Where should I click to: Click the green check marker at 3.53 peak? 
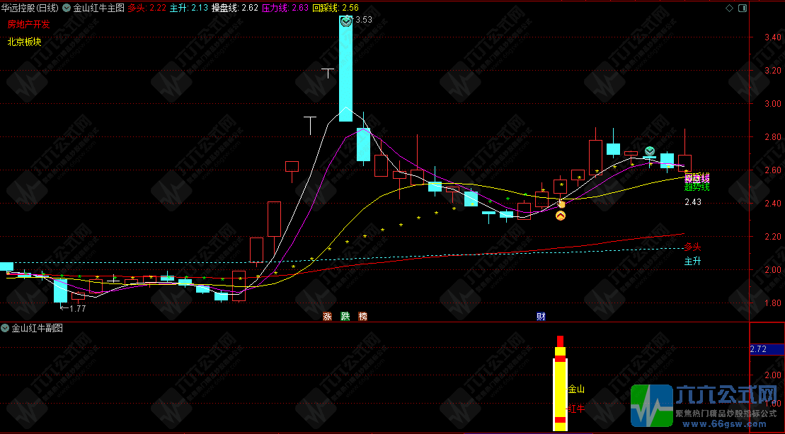coord(346,21)
